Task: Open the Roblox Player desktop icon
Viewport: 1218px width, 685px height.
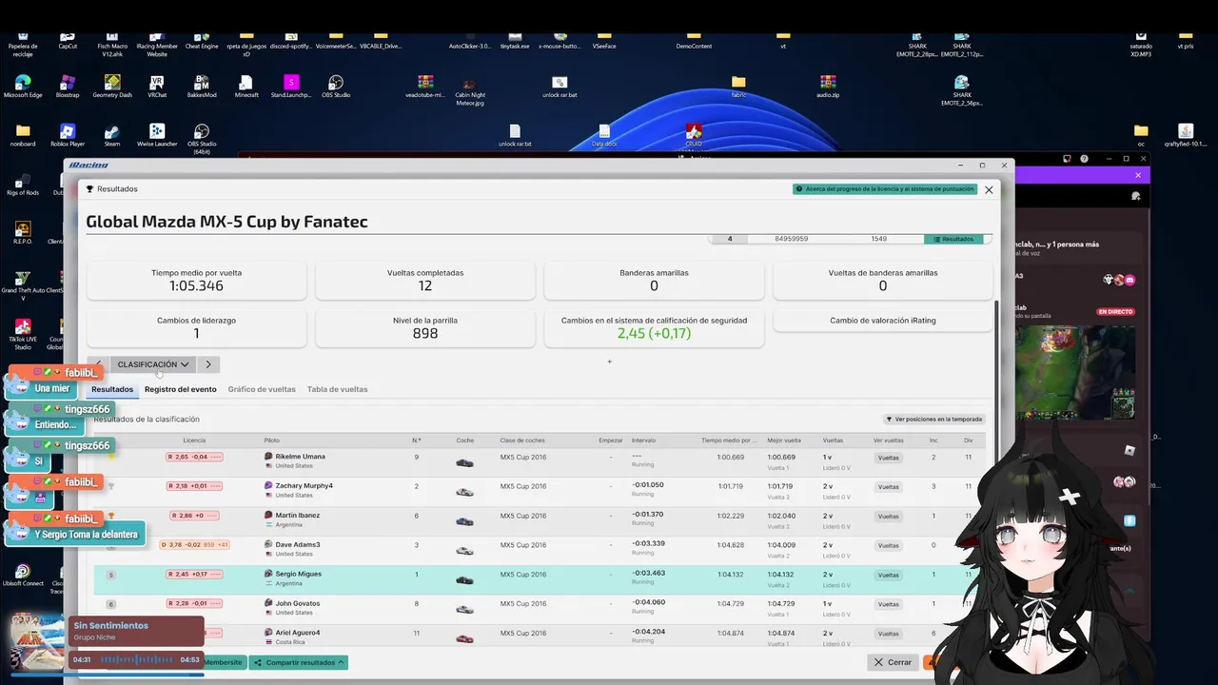Action: tap(68, 135)
